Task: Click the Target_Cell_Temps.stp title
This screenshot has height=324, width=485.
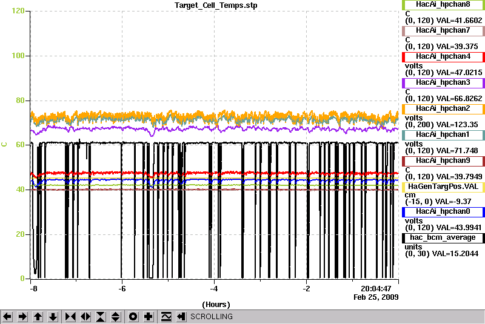Action: (x=216, y=5)
